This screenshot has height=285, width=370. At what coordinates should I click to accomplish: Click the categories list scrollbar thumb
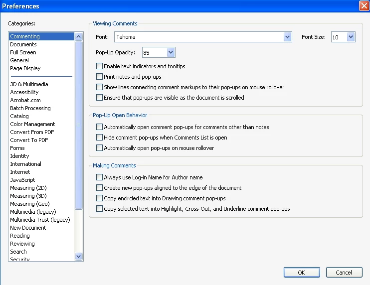[x=79, y=125]
